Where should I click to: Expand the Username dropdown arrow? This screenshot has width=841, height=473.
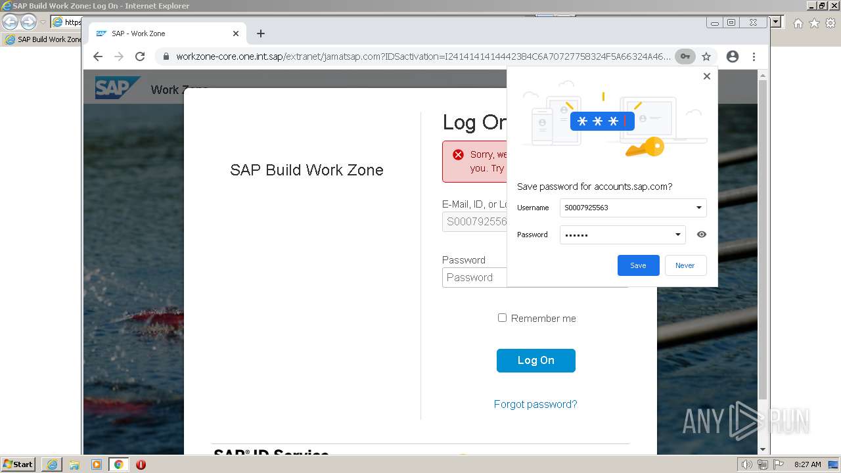[x=699, y=208]
